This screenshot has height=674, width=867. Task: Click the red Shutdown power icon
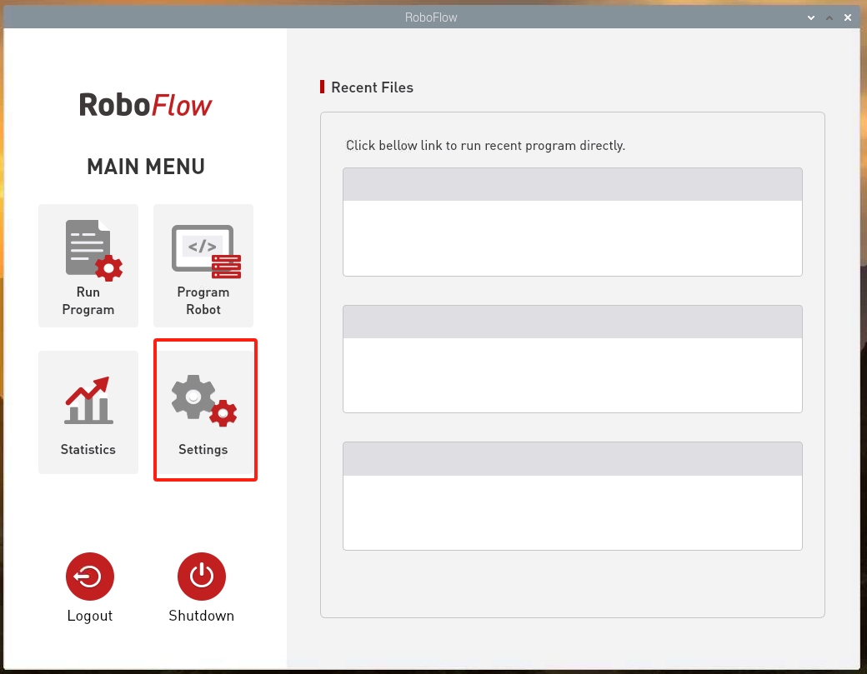201,577
